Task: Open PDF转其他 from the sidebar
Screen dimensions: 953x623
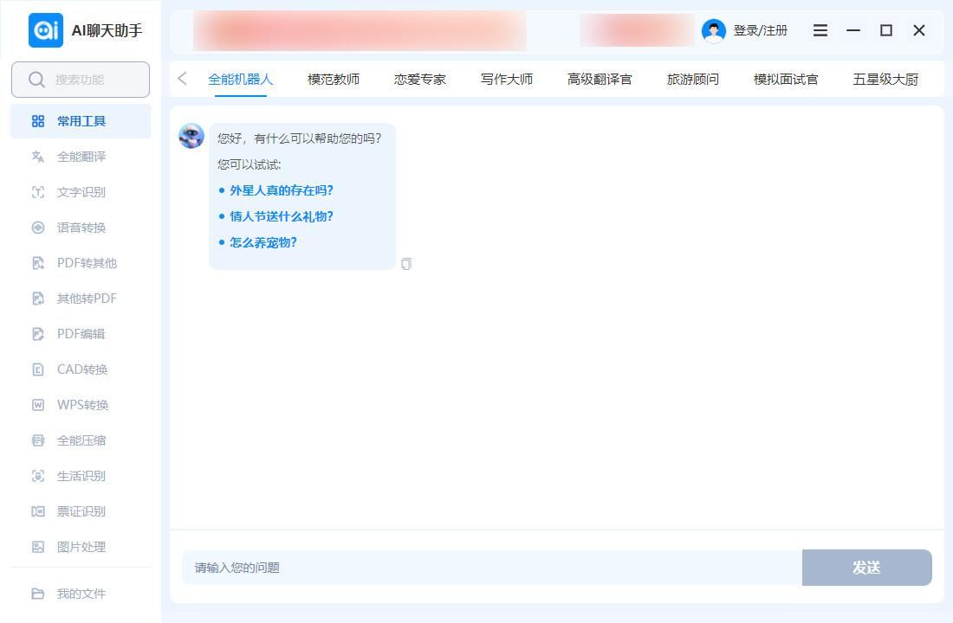Action: [81, 263]
